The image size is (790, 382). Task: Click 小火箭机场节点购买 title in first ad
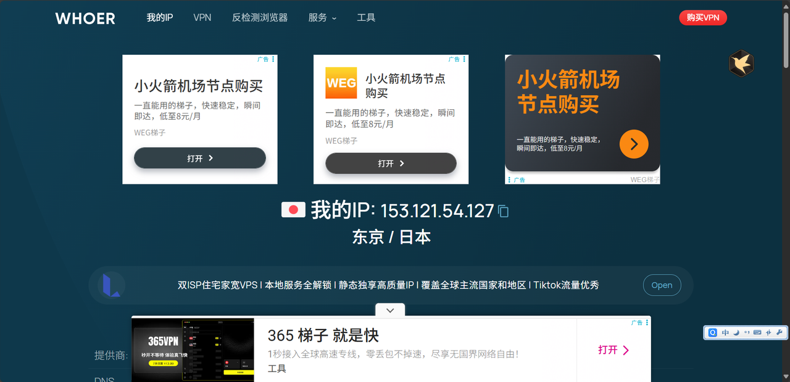click(x=199, y=86)
